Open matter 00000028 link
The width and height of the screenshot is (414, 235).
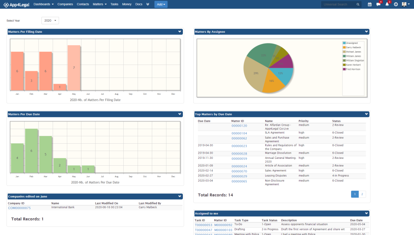tap(239, 154)
